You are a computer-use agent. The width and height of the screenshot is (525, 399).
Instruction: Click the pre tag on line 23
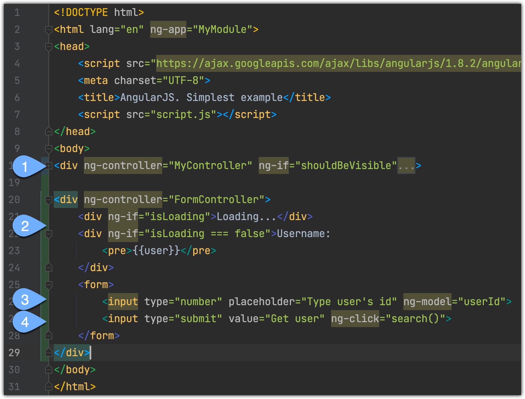(x=117, y=251)
